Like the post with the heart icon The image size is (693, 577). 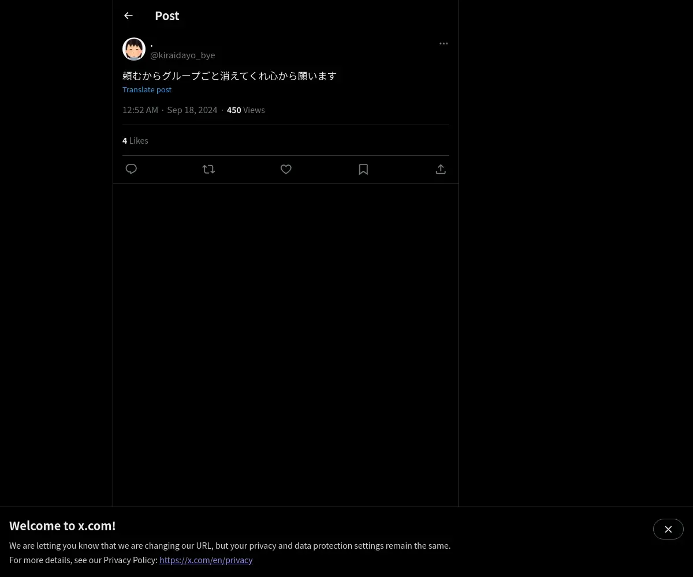coord(286,169)
